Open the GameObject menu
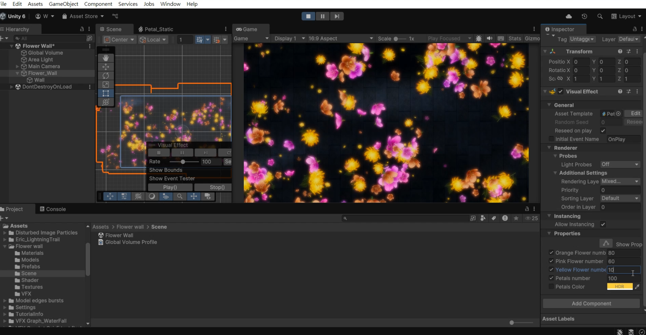 (64, 4)
